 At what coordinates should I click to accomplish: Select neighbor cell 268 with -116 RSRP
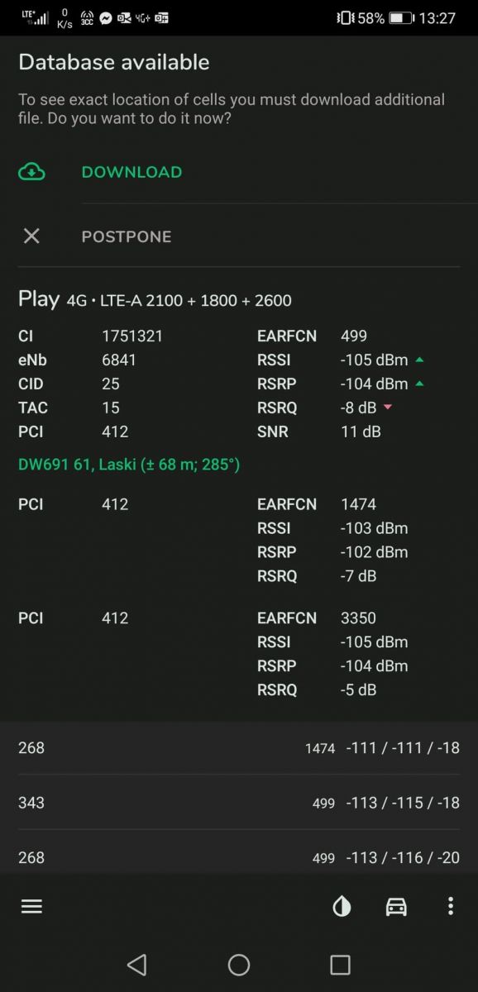tap(239, 857)
